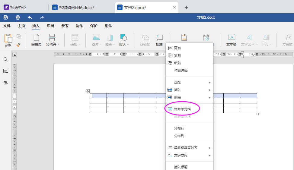This screenshot has height=170, width=294.
Task: Click the comment (批注) icon
Action: (159, 37)
